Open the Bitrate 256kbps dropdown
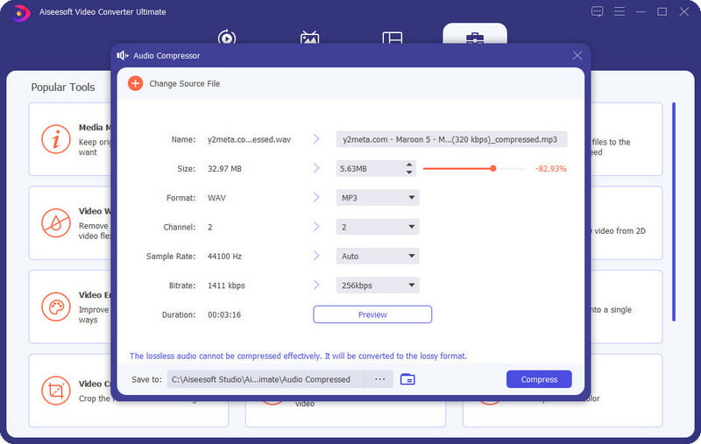The width and height of the screenshot is (701, 444). (x=378, y=285)
